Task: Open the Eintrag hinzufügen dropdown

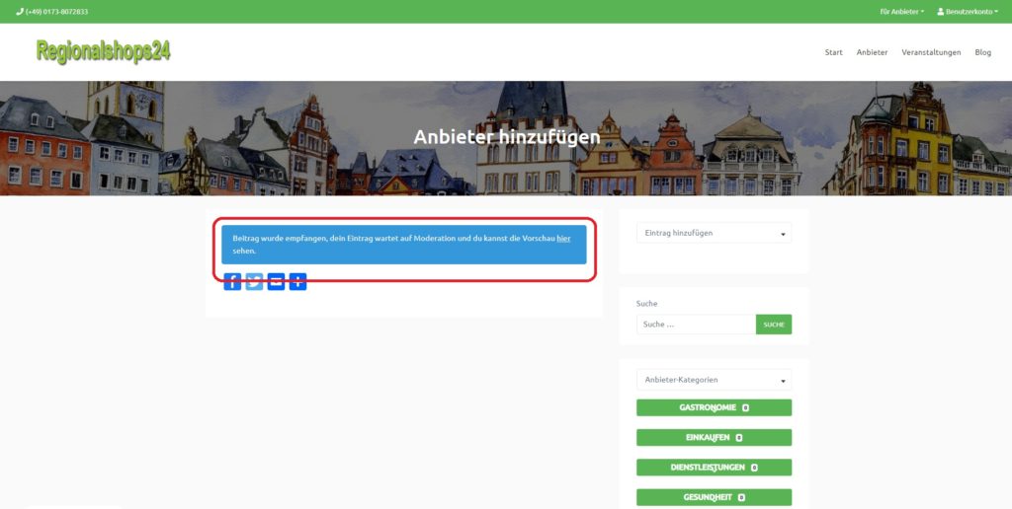Action: click(714, 234)
